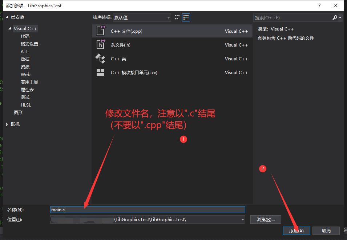This screenshot has height=240, width=347.
Task: Click the search magnifier icon
Action: tap(335, 17)
